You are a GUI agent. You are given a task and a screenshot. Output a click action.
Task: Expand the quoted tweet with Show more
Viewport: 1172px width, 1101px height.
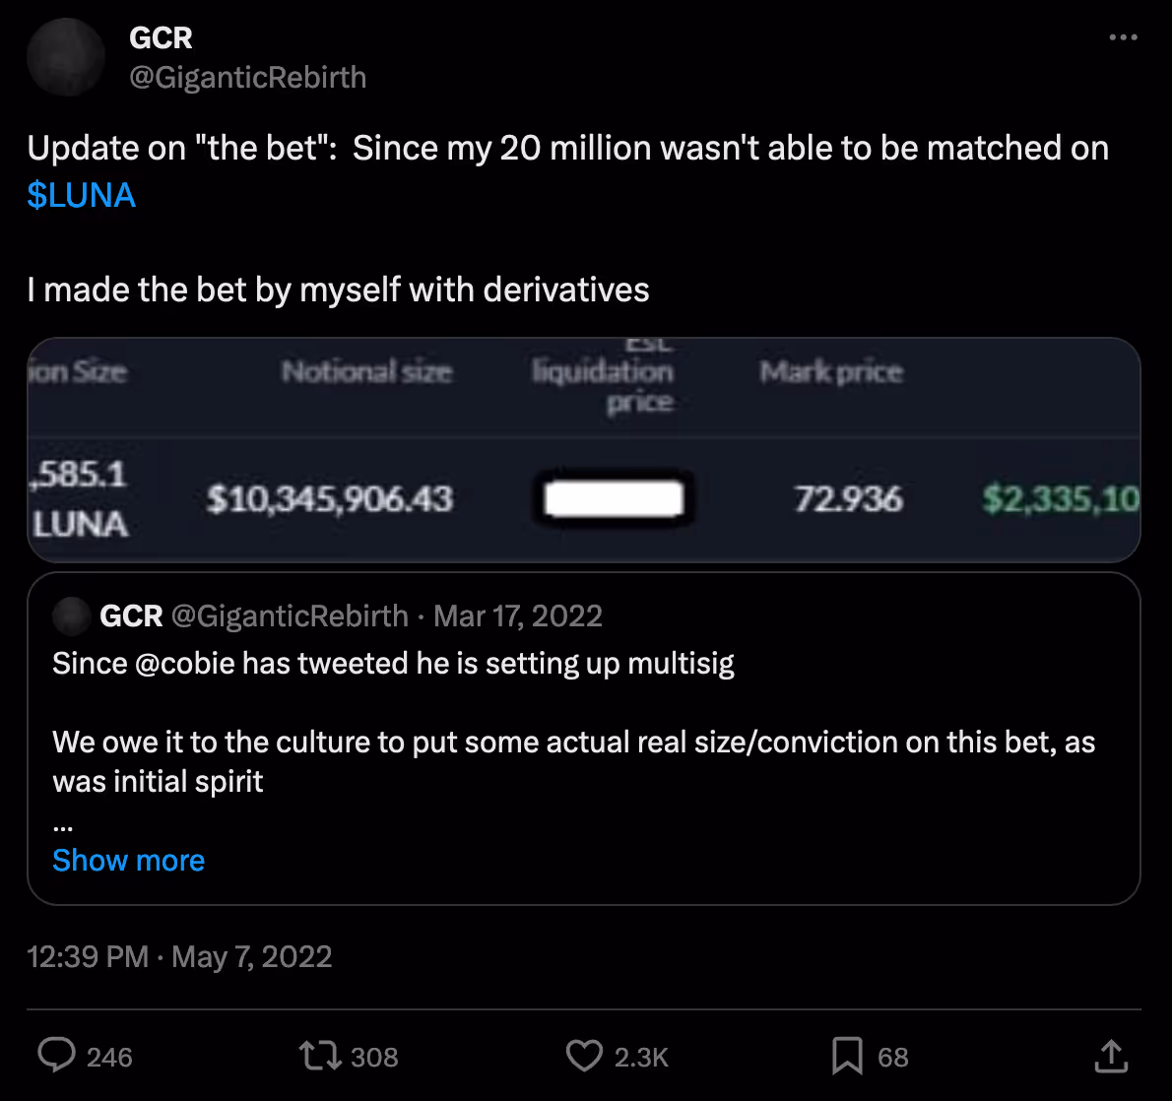(128, 860)
